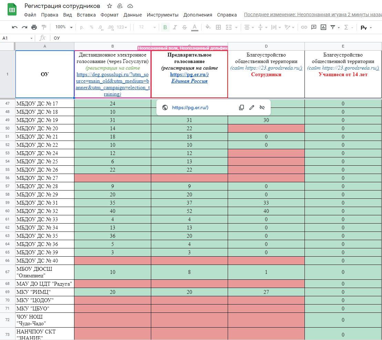Open the Формат menu
The width and height of the screenshot is (382, 340).
pos(110,15)
